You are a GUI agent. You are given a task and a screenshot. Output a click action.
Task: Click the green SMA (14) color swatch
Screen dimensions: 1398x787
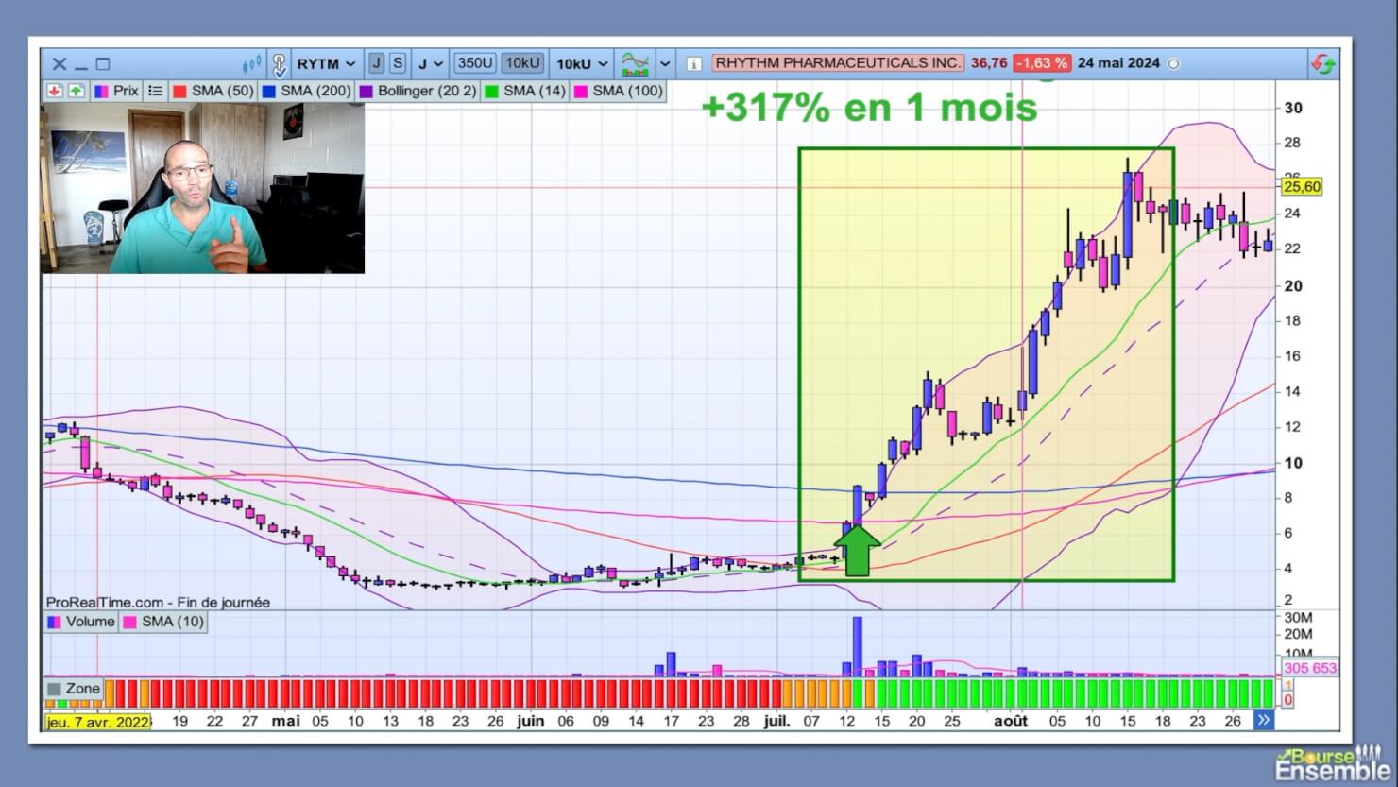click(x=491, y=92)
